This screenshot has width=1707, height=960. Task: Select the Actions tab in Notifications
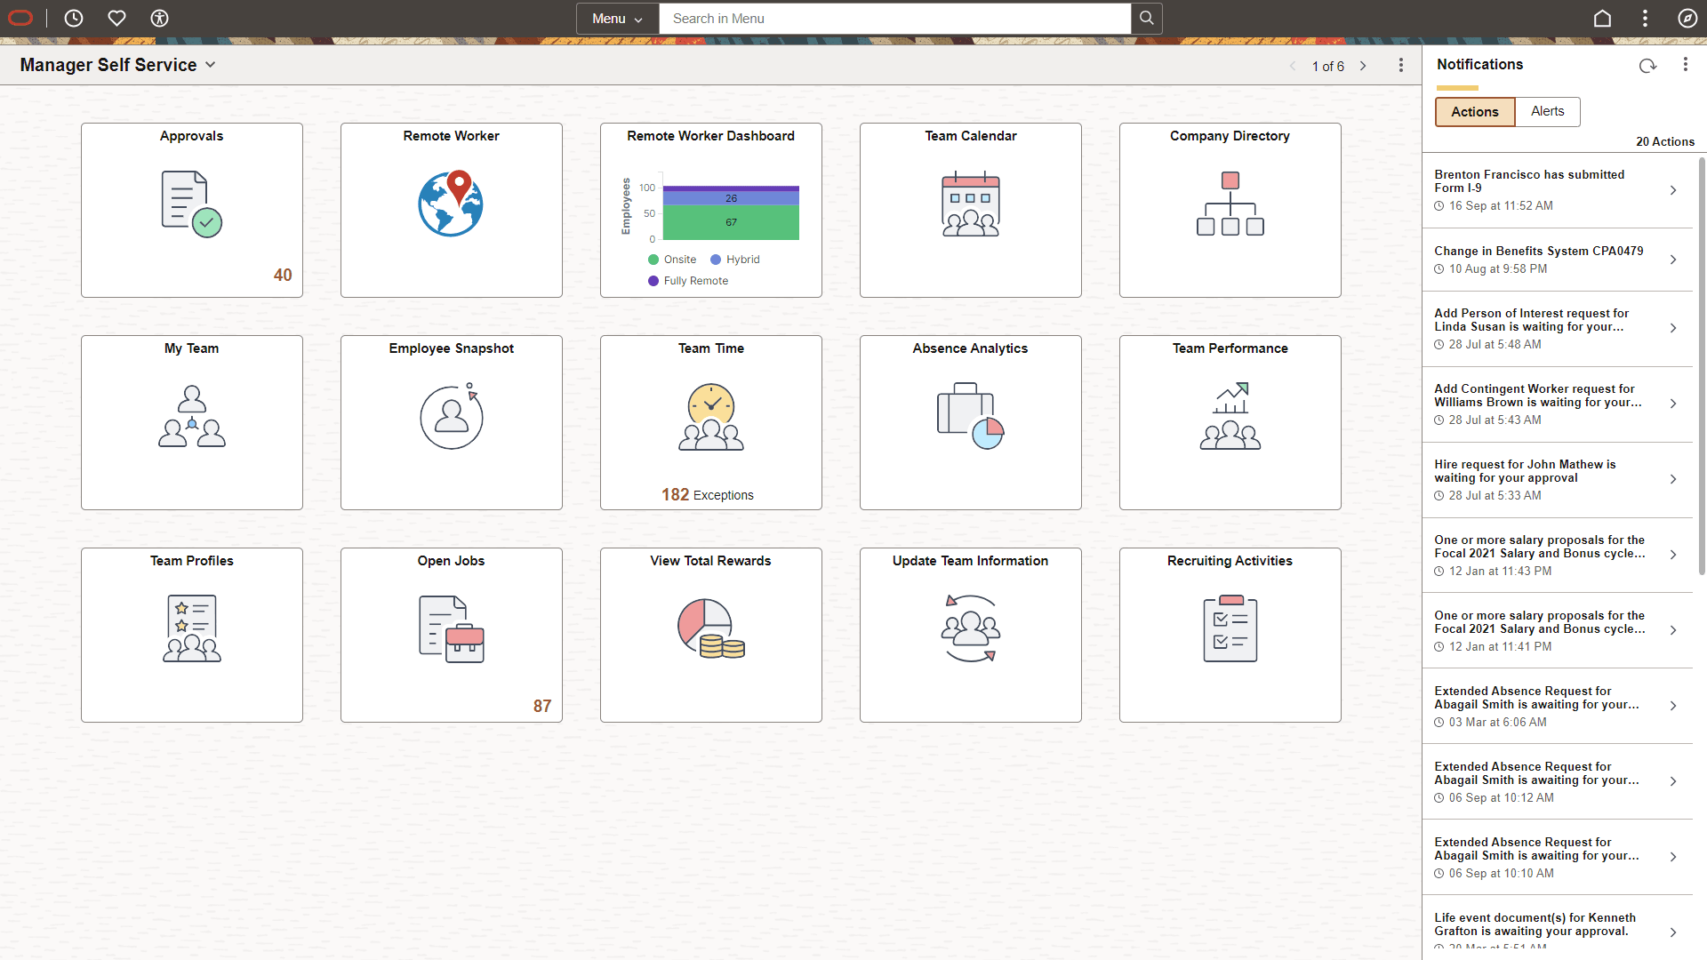(1474, 111)
